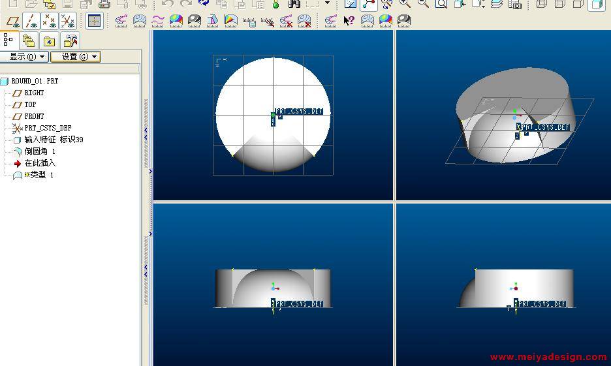This screenshot has height=366, width=611.
Task: Toggle datum axes display
Action: pyautogui.click(x=31, y=21)
